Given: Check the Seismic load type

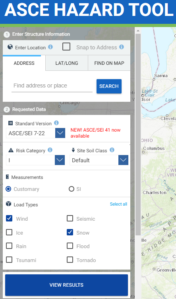Looking at the screenshot, I should point(70,219).
